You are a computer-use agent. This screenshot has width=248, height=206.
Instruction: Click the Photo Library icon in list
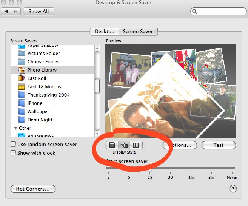coord(22,70)
